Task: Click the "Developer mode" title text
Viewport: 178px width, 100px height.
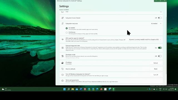Action: click(70, 55)
